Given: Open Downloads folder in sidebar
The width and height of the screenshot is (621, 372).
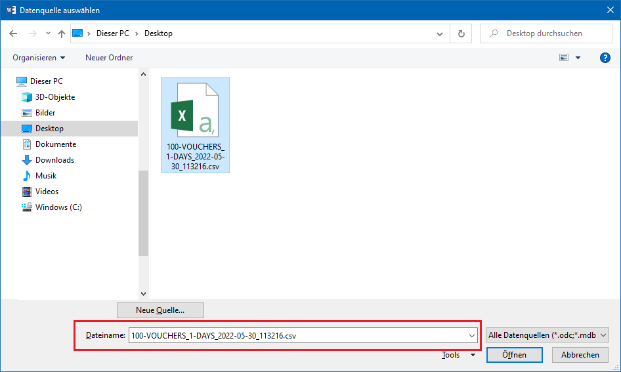Looking at the screenshot, I should (x=54, y=160).
